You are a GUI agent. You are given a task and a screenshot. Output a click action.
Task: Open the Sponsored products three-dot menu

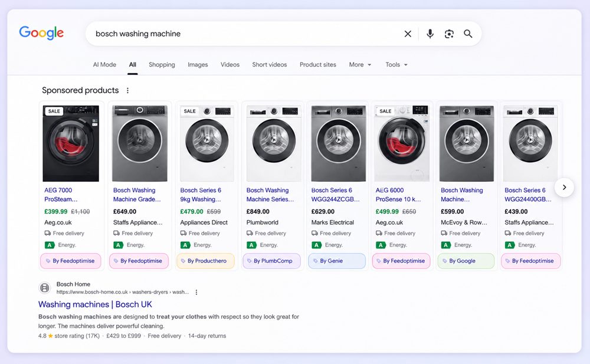127,90
